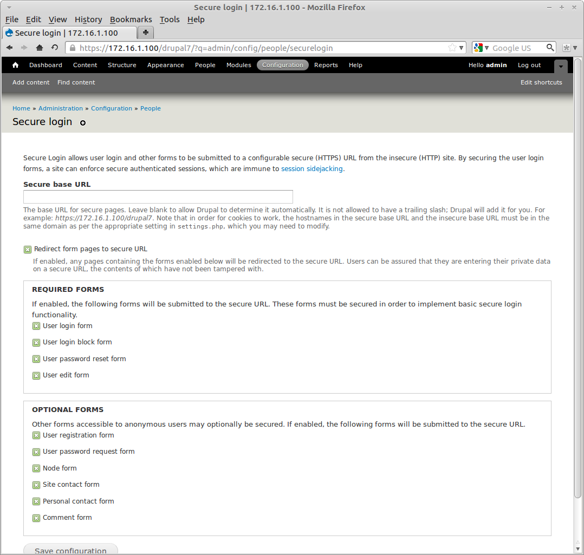Toggle the User registration form checkbox
Screen dimensions: 584x555
pyautogui.click(x=36, y=435)
